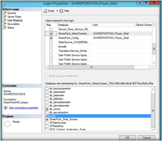Tick the db_datareader role checkbox
Screen dimensions: 162x141
[x=47, y=92]
